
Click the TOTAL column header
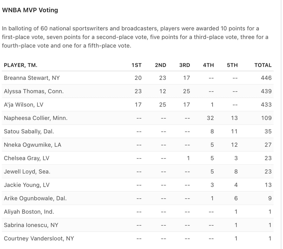pos(263,65)
